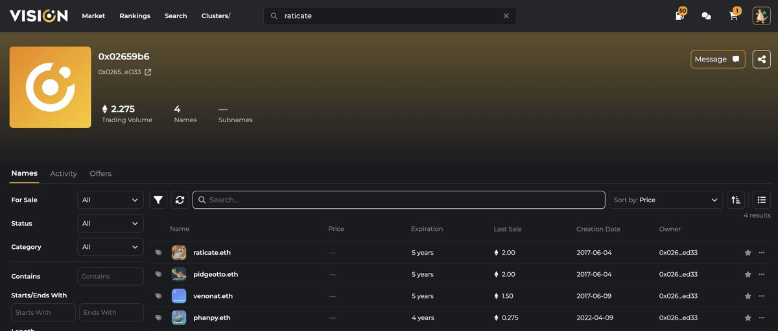
Task: Click the 2.275 Trading Volume stat
Action: (127, 113)
